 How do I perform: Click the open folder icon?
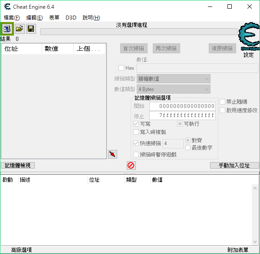click(x=20, y=29)
